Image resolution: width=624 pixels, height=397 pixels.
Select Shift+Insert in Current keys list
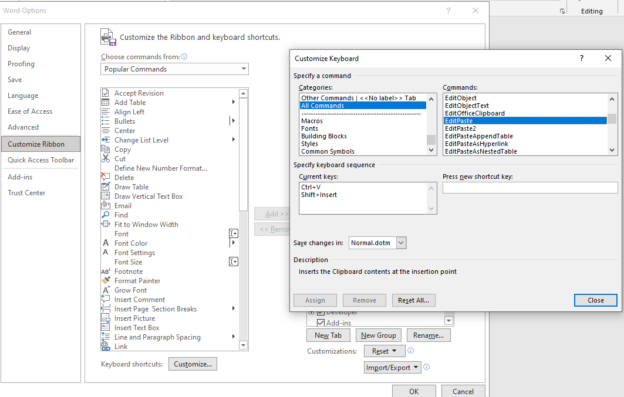pyautogui.click(x=319, y=195)
